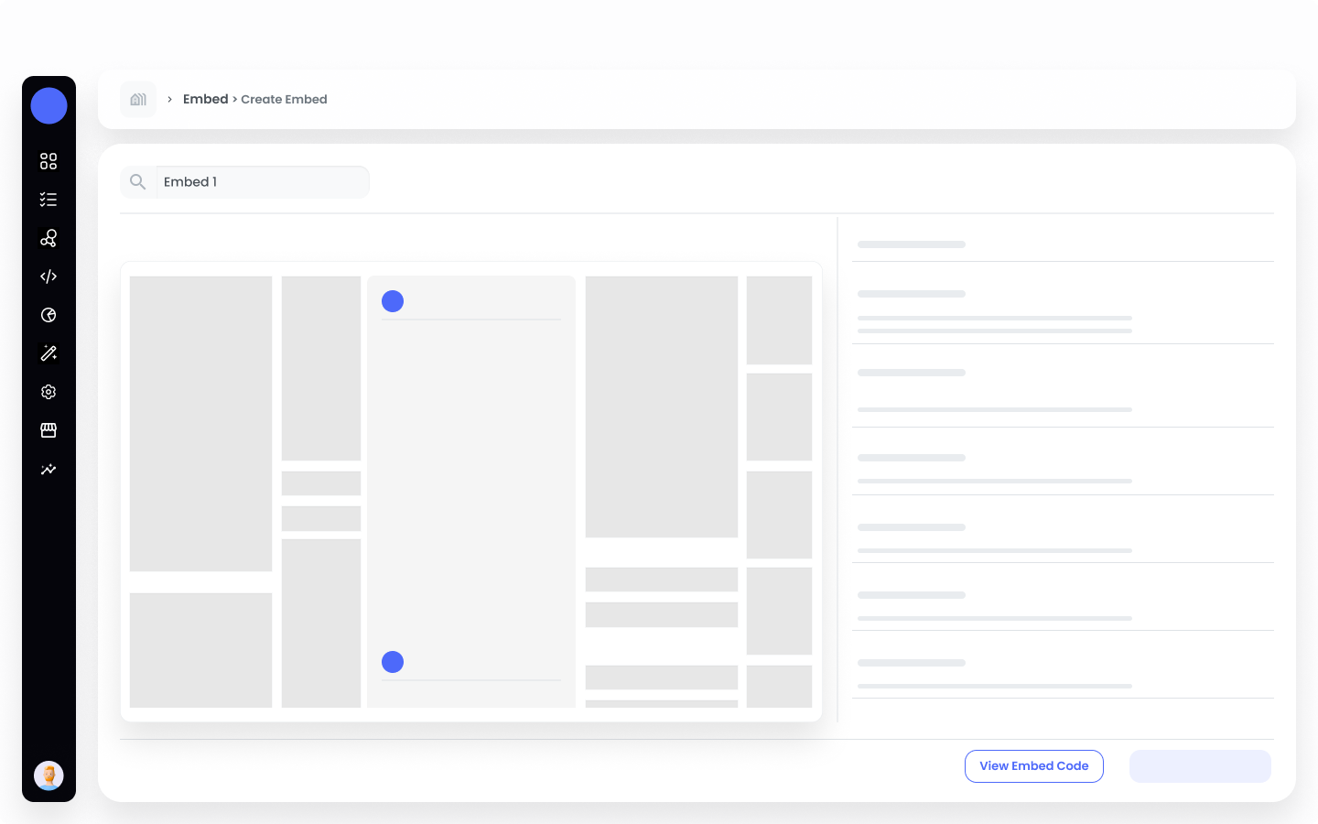Click the breadcrumb chevron after home icon
Screen dimensions: 1318x824
pos(169,99)
